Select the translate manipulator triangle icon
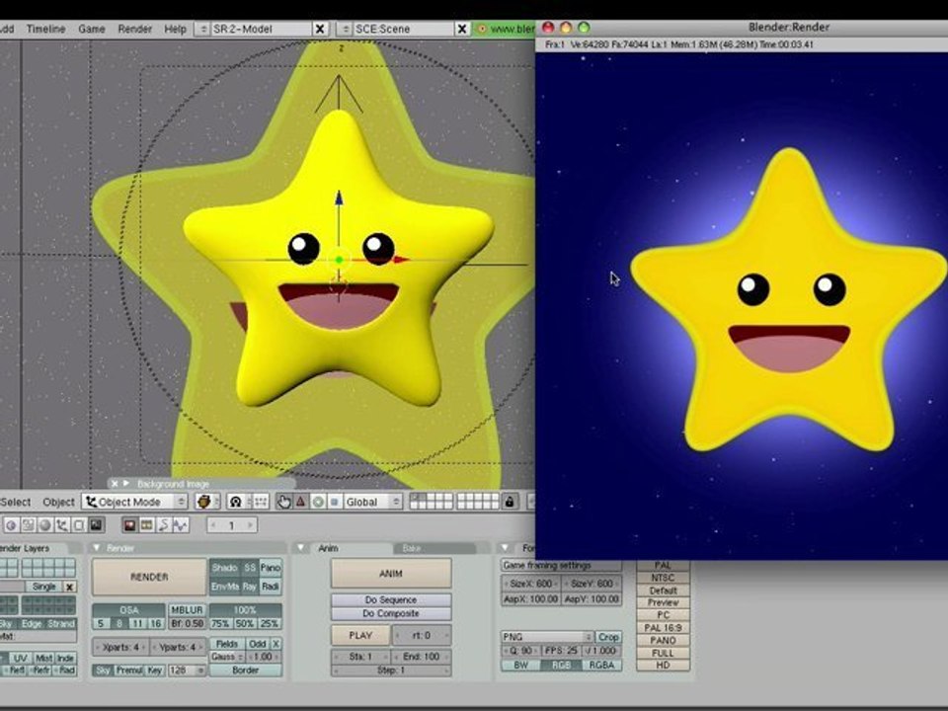This screenshot has height=711, width=948. tap(300, 502)
